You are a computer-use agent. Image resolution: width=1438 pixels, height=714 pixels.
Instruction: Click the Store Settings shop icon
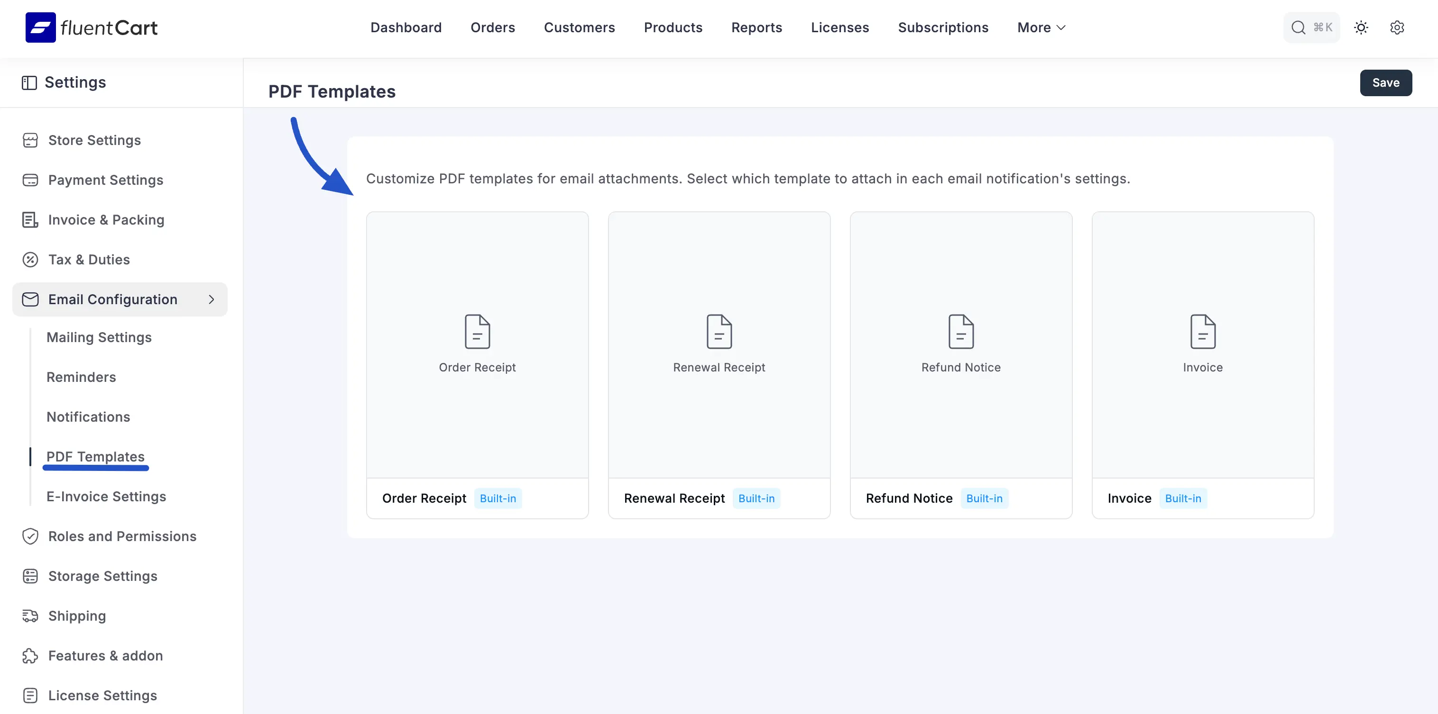coord(30,140)
